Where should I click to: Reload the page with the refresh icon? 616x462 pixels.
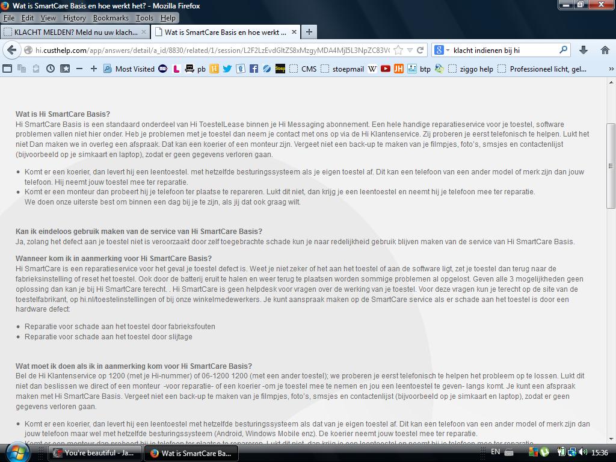(x=420, y=50)
